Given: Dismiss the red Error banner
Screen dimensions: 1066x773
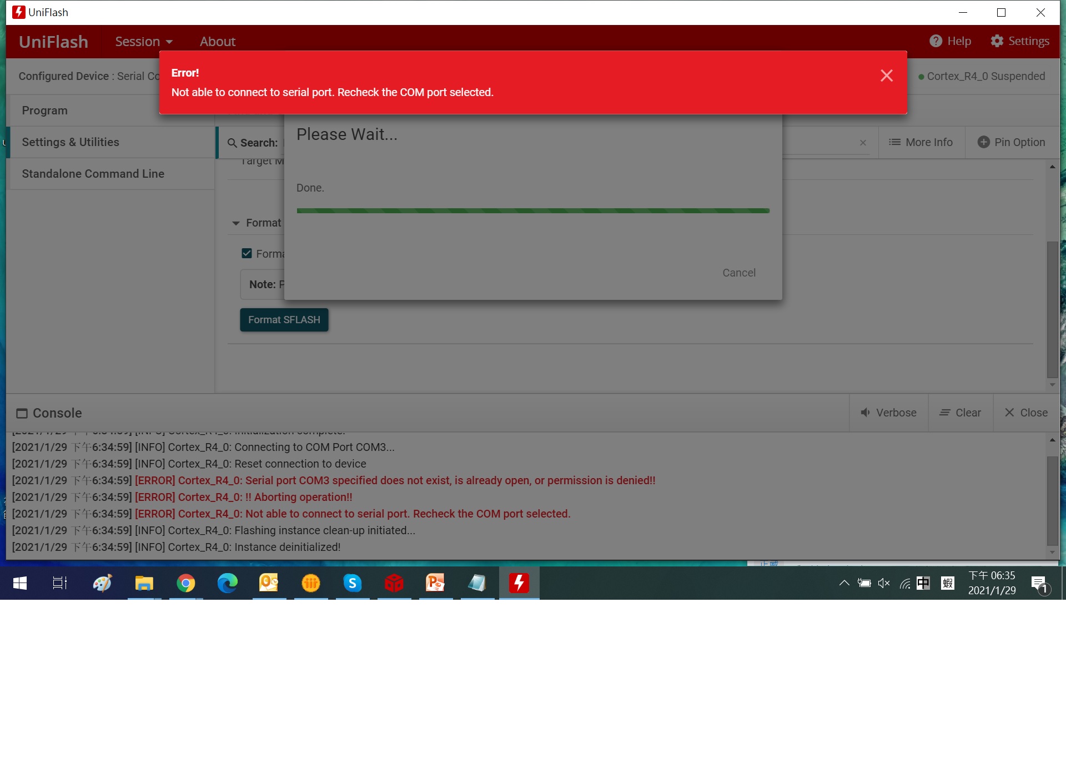Looking at the screenshot, I should click(887, 76).
